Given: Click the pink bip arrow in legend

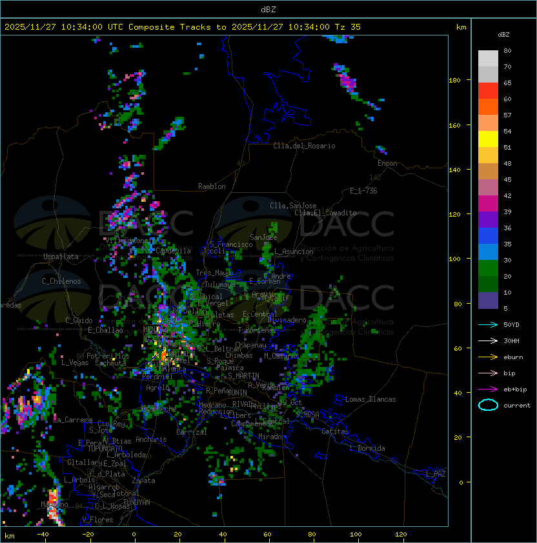Looking at the screenshot, I should click(488, 373).
